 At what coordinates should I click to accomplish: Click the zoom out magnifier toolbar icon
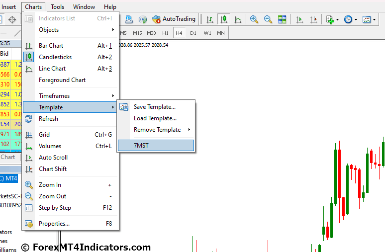click(x=268, y=19)
